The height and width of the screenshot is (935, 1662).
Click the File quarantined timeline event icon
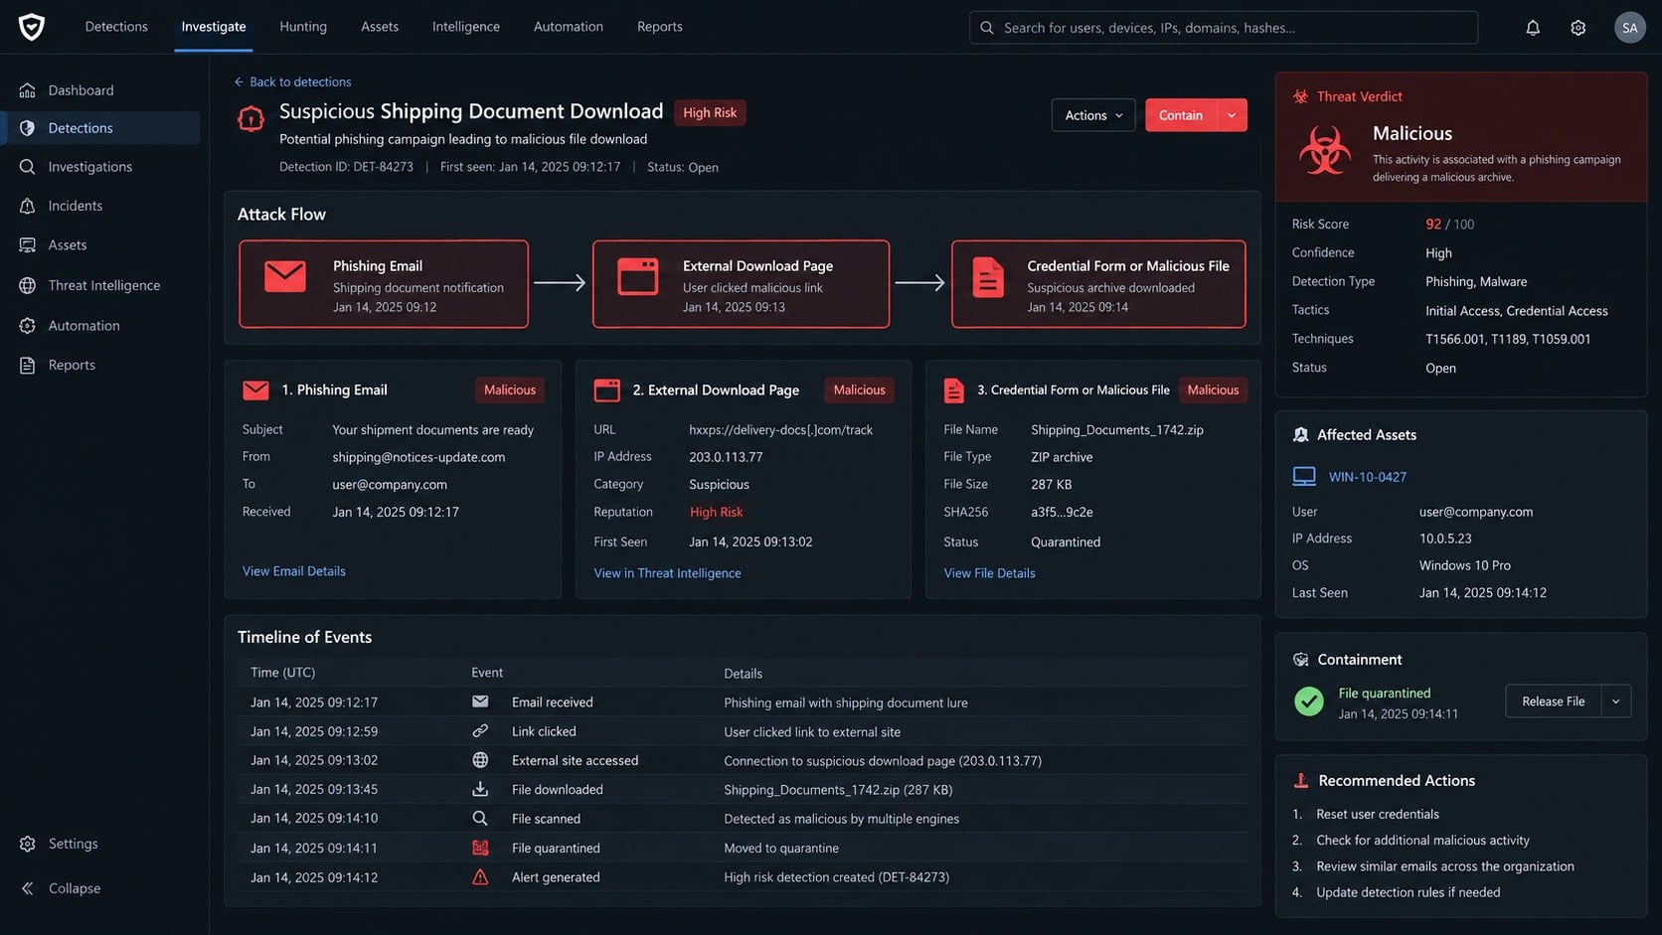pos(480,848)
